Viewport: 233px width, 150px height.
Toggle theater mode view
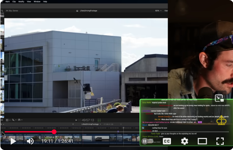(202, 141)
